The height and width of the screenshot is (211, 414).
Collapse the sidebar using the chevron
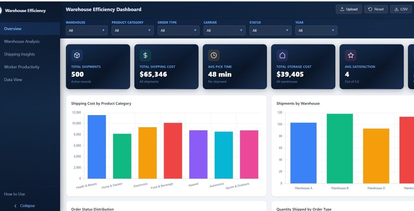(15, 206)
